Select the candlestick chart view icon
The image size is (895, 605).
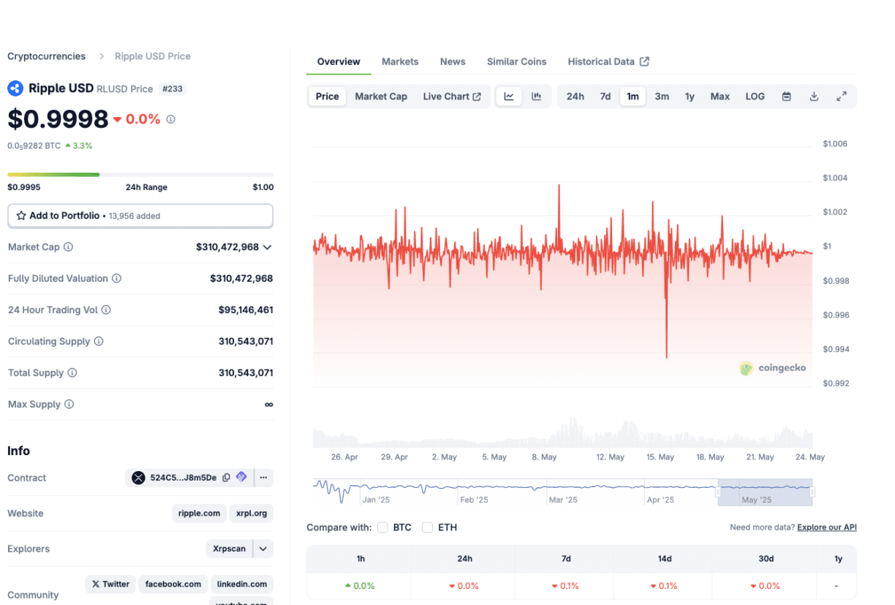point(537,97)
